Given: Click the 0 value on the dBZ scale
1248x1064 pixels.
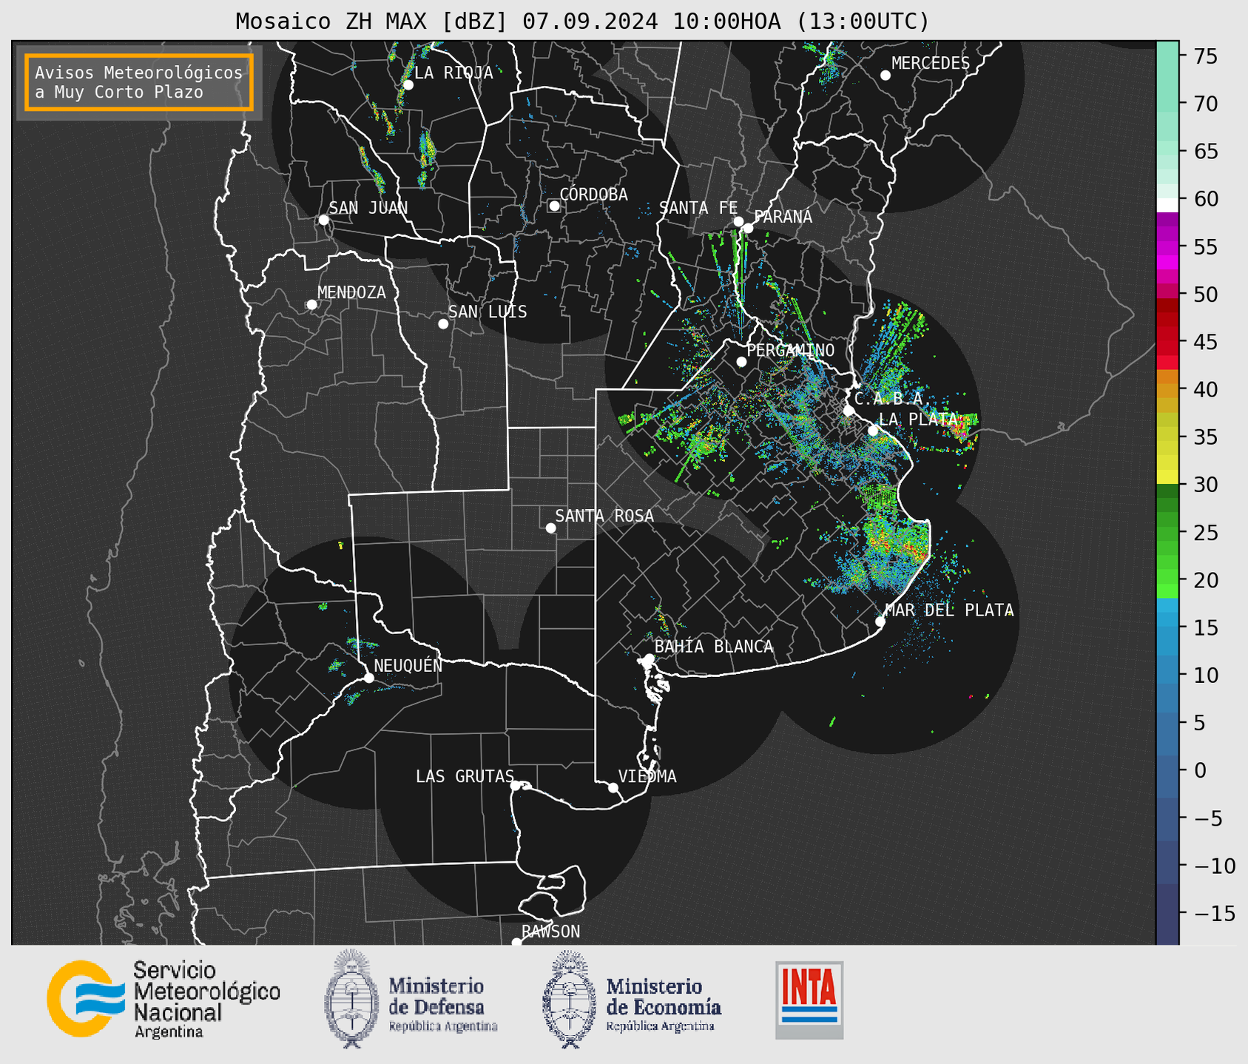Looking at the screenshot, I should tap(1200, 770).
